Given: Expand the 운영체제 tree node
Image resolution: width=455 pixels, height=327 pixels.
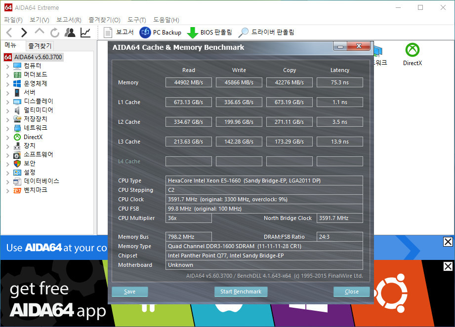Looking at the screenshot, I should 8,84.
